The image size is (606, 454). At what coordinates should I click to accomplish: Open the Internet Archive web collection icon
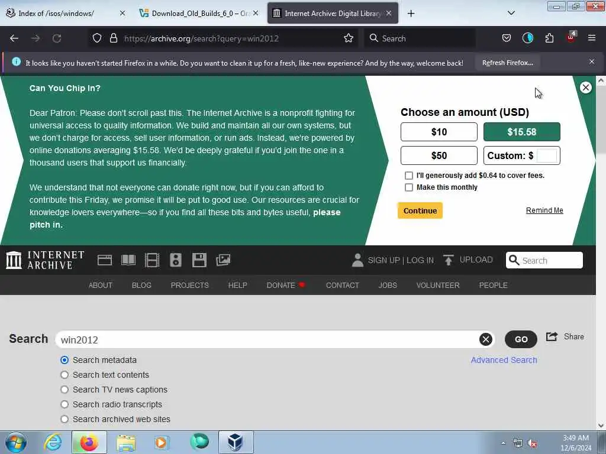point(104,260)
